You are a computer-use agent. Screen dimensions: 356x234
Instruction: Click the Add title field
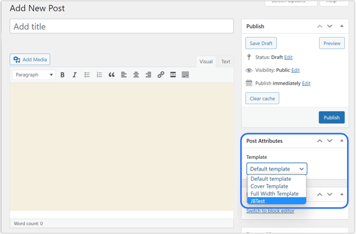tap(122, 26)
